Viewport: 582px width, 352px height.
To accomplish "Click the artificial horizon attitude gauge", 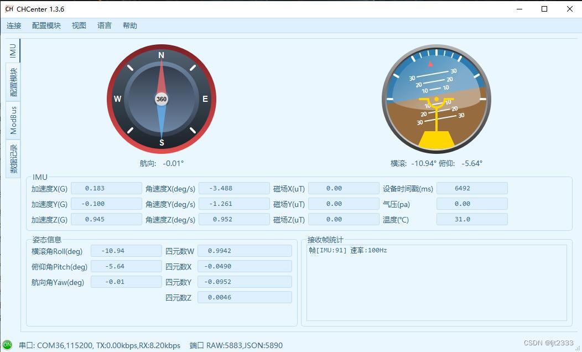I will [436, 99].
